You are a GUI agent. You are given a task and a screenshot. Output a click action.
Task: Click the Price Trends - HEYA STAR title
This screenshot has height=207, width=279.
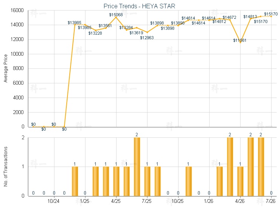coord(139,6)
